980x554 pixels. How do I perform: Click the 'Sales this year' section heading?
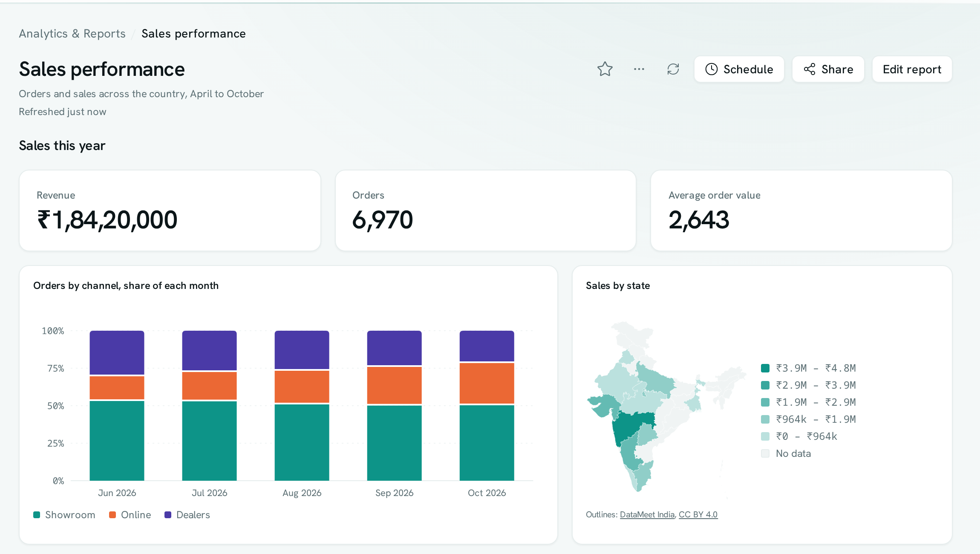click(x=62, y=146)
